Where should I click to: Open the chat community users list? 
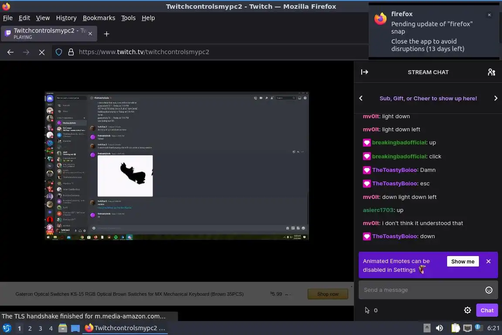pos(491,72)
